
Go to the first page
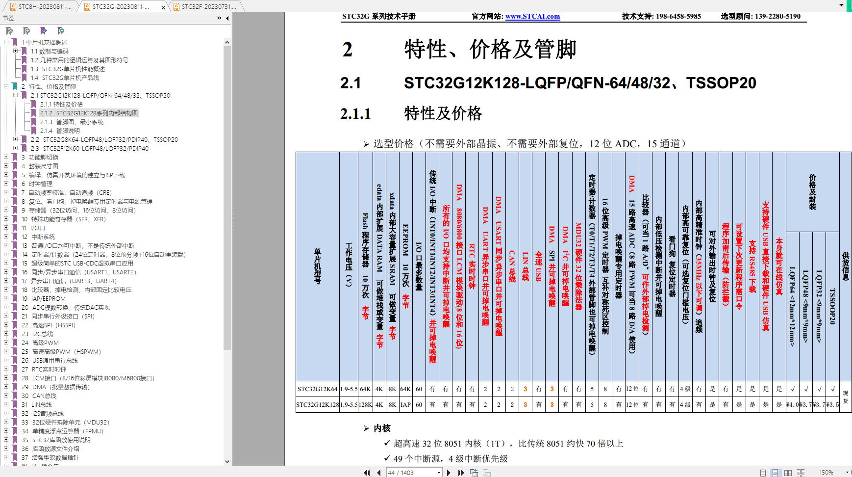pos(367,473)
